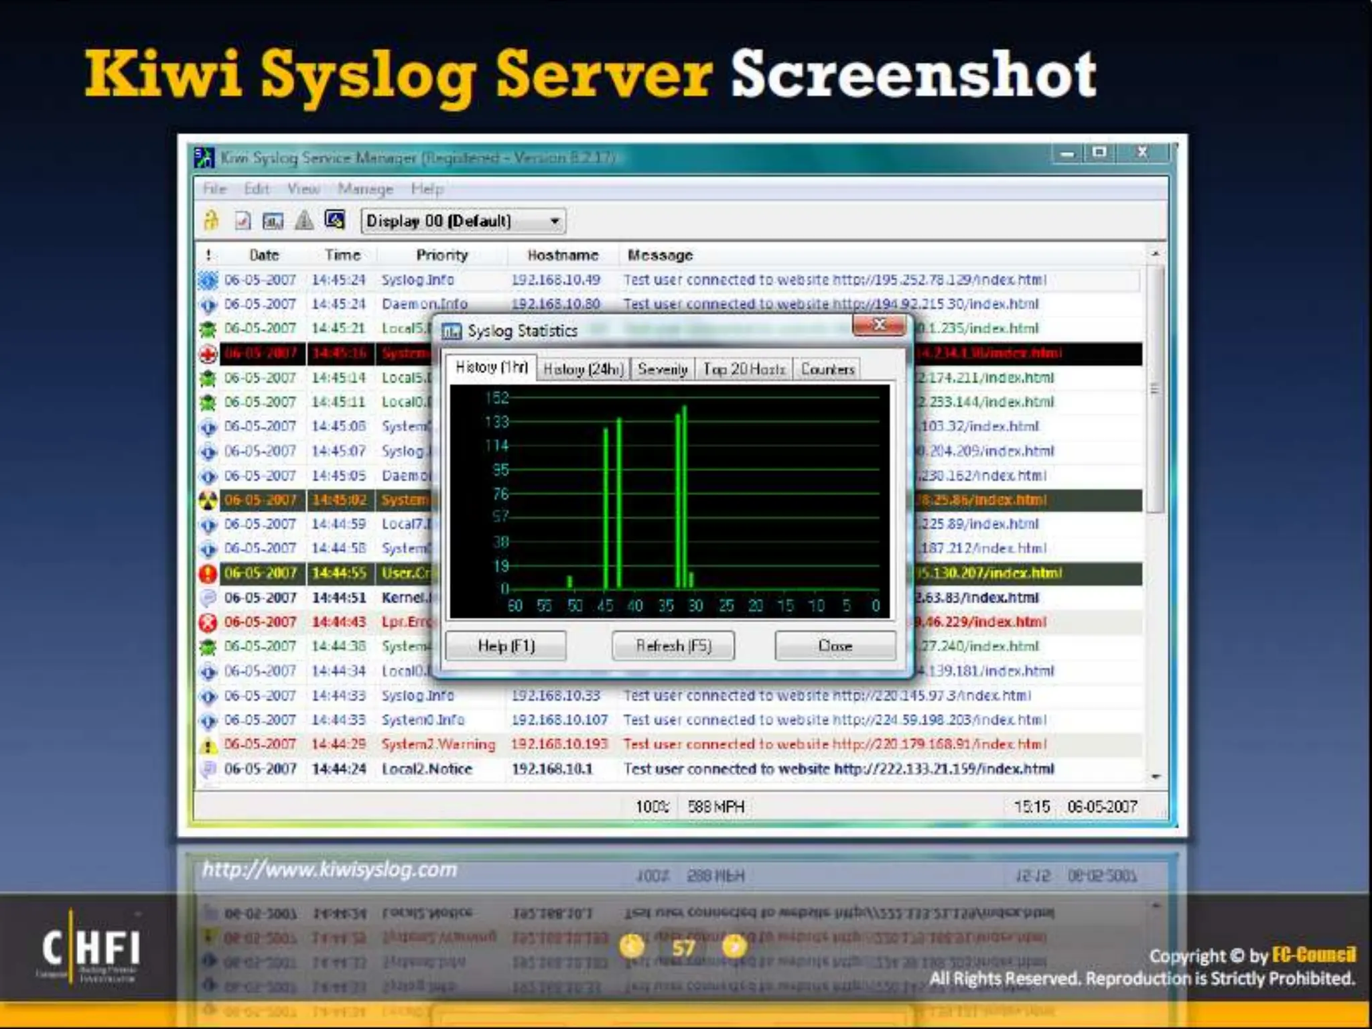The width and height of the screenshot is (1372, 1029).
Task: Click the red X error icon on 14:44:43 row
Action: [x=208, y=623]
